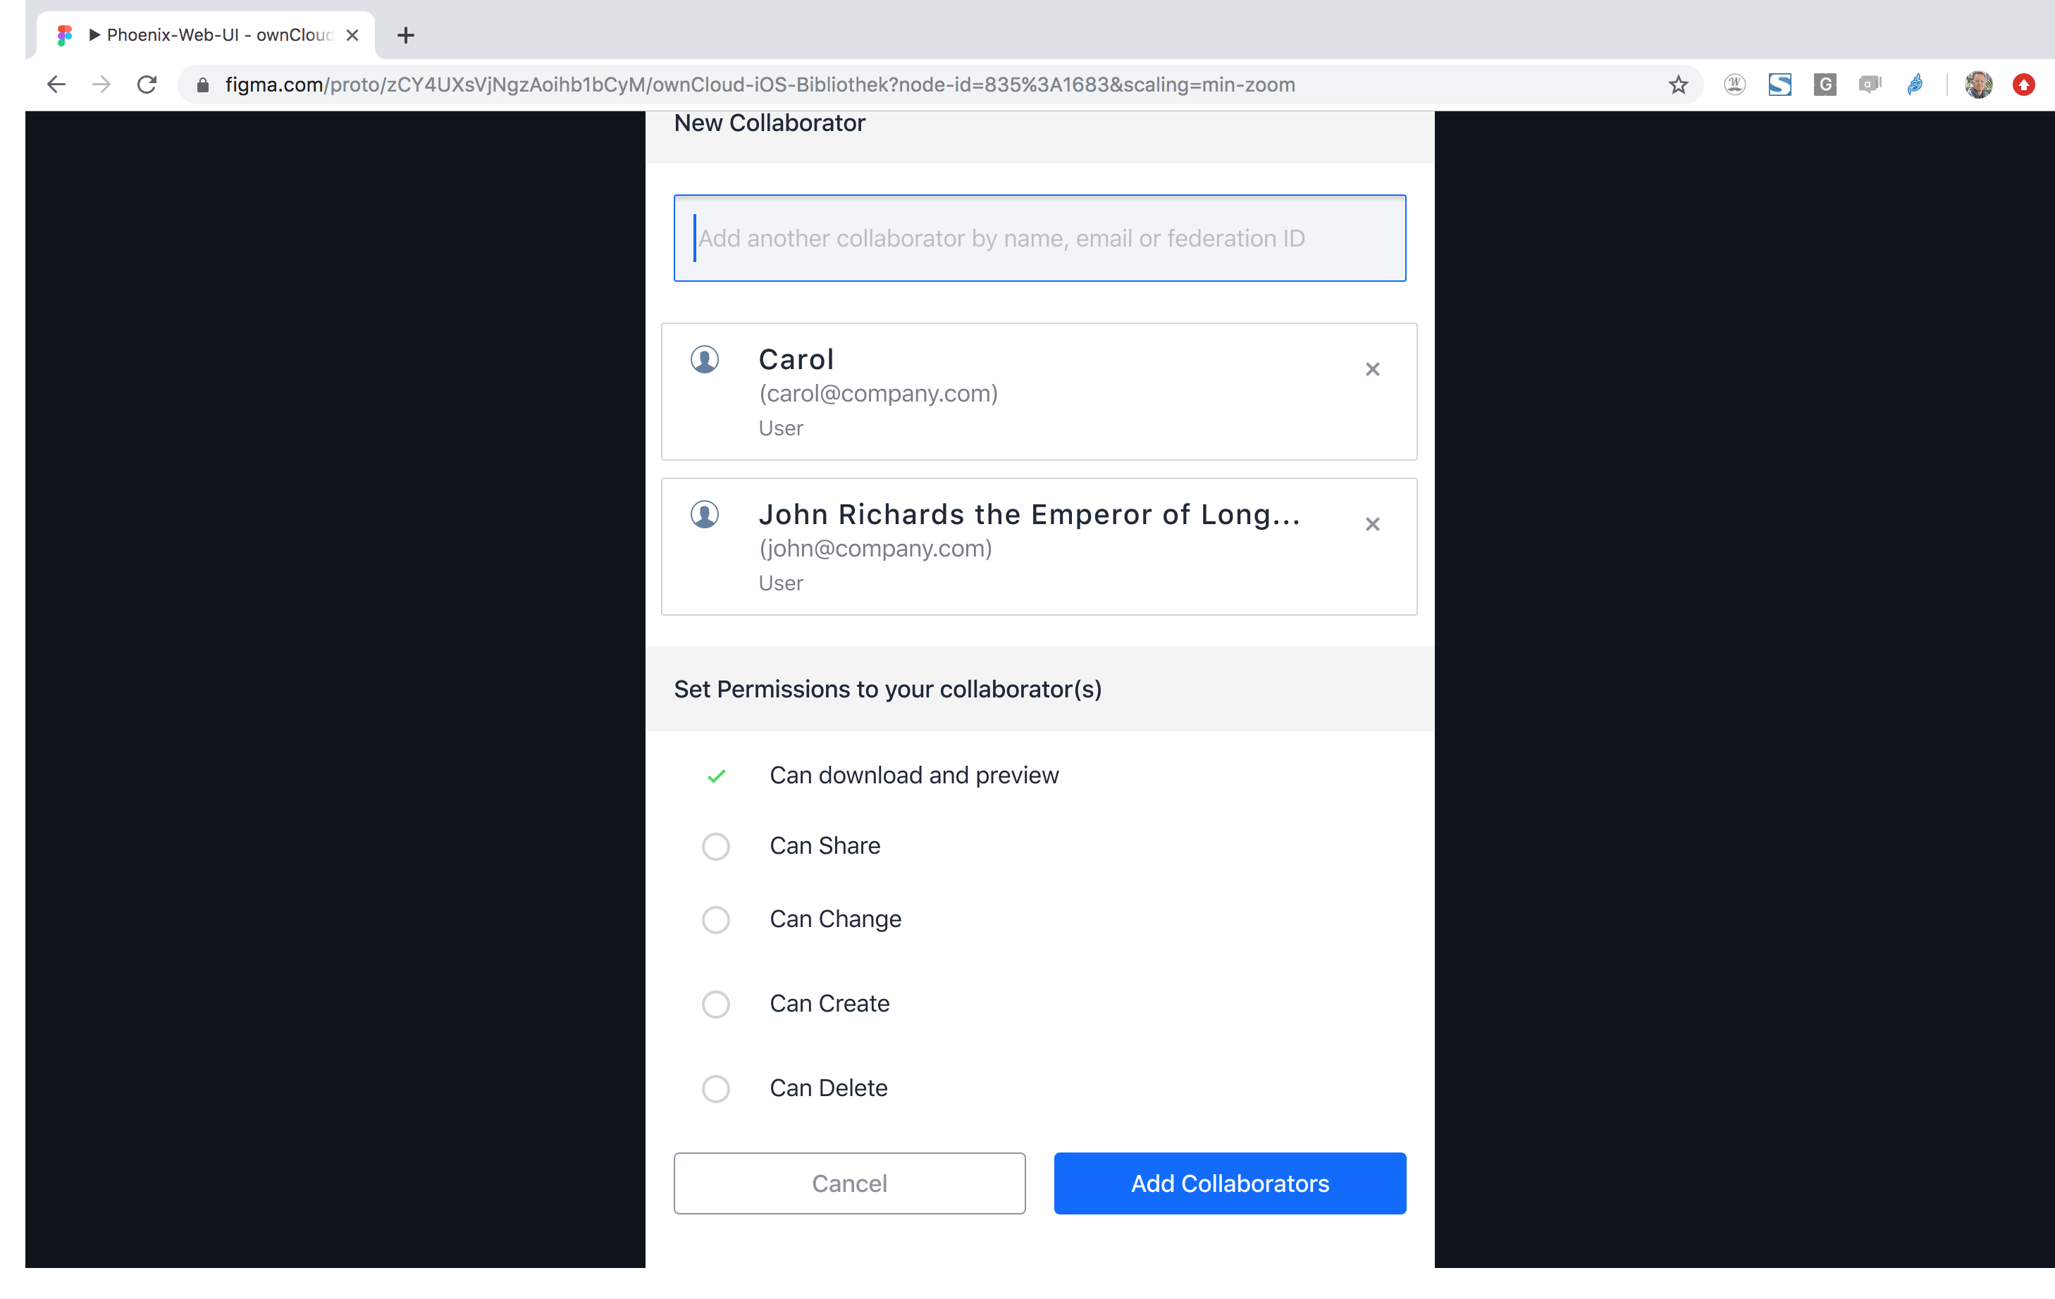2055x1299 pixels.
Task: Focus the add collaborator search field
Action: pyautogui.click(x=1039, y=238)
